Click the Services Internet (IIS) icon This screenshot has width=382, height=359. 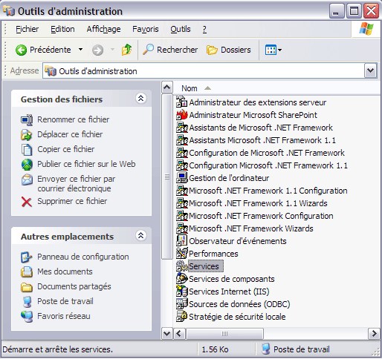(182, 292)
